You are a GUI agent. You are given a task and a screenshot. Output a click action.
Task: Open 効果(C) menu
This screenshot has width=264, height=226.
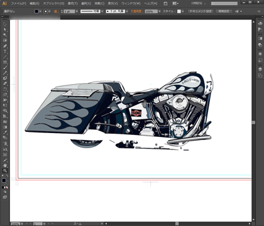point(99,4)
